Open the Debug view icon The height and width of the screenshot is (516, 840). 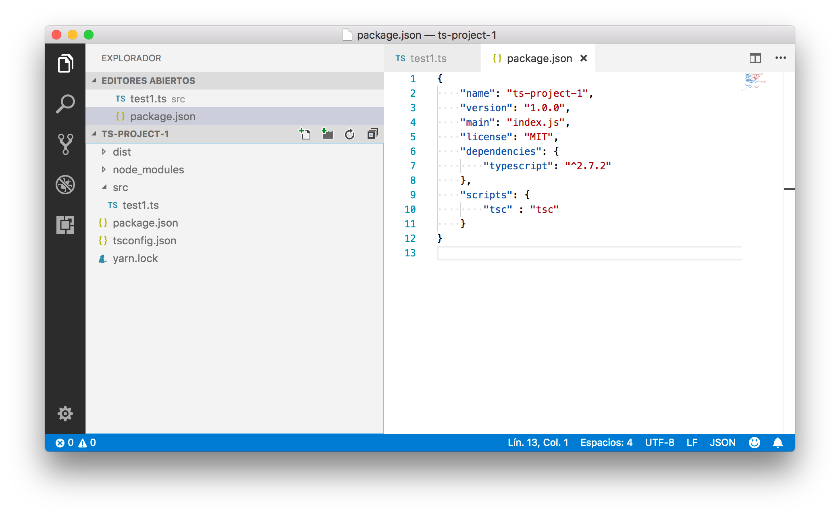[65, 184]
